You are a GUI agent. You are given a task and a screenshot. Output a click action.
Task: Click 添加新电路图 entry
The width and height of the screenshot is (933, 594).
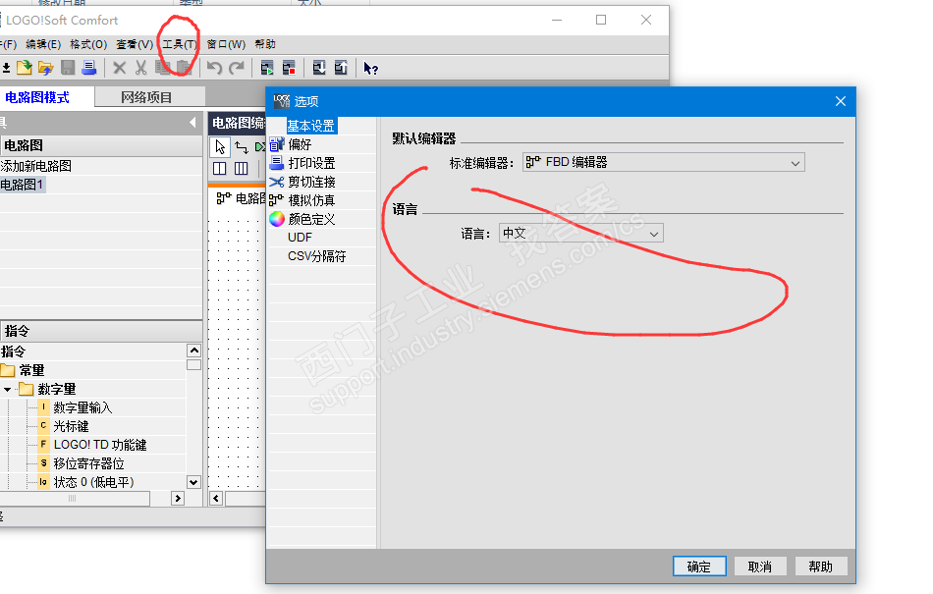pyautogui.click(x=35, y=166)
